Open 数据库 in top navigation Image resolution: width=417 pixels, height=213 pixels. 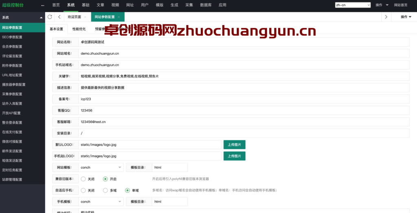[x=206, y=5]
